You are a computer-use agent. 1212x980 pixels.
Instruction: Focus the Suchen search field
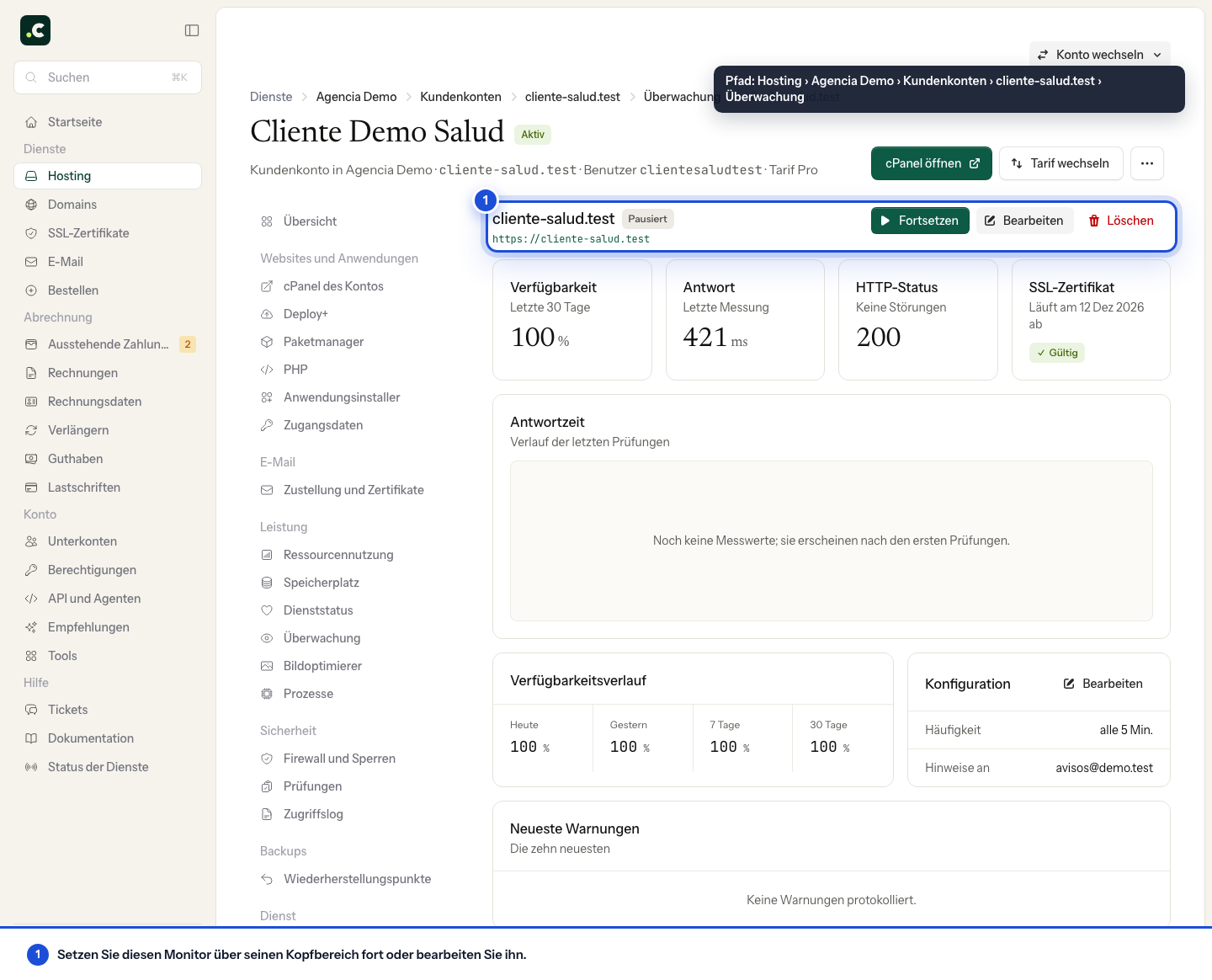tap(108, 77)
